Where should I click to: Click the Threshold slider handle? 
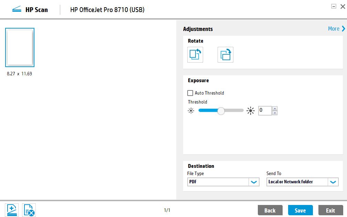coord(221,110)
